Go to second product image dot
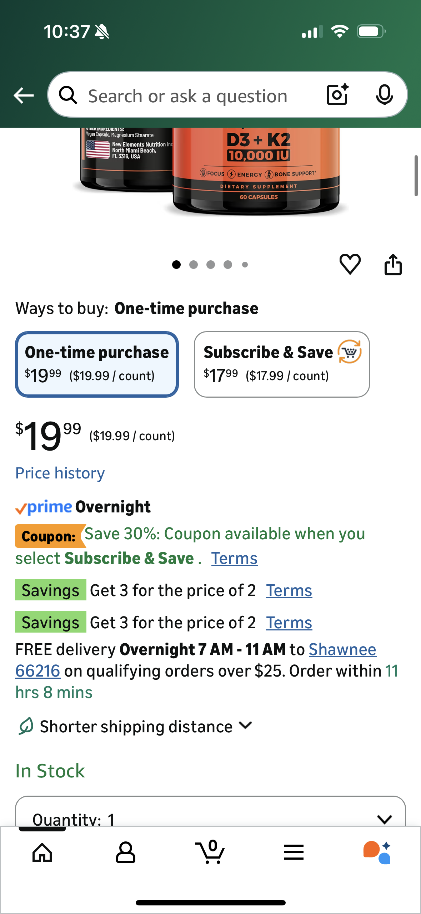 tap(194, 265)
